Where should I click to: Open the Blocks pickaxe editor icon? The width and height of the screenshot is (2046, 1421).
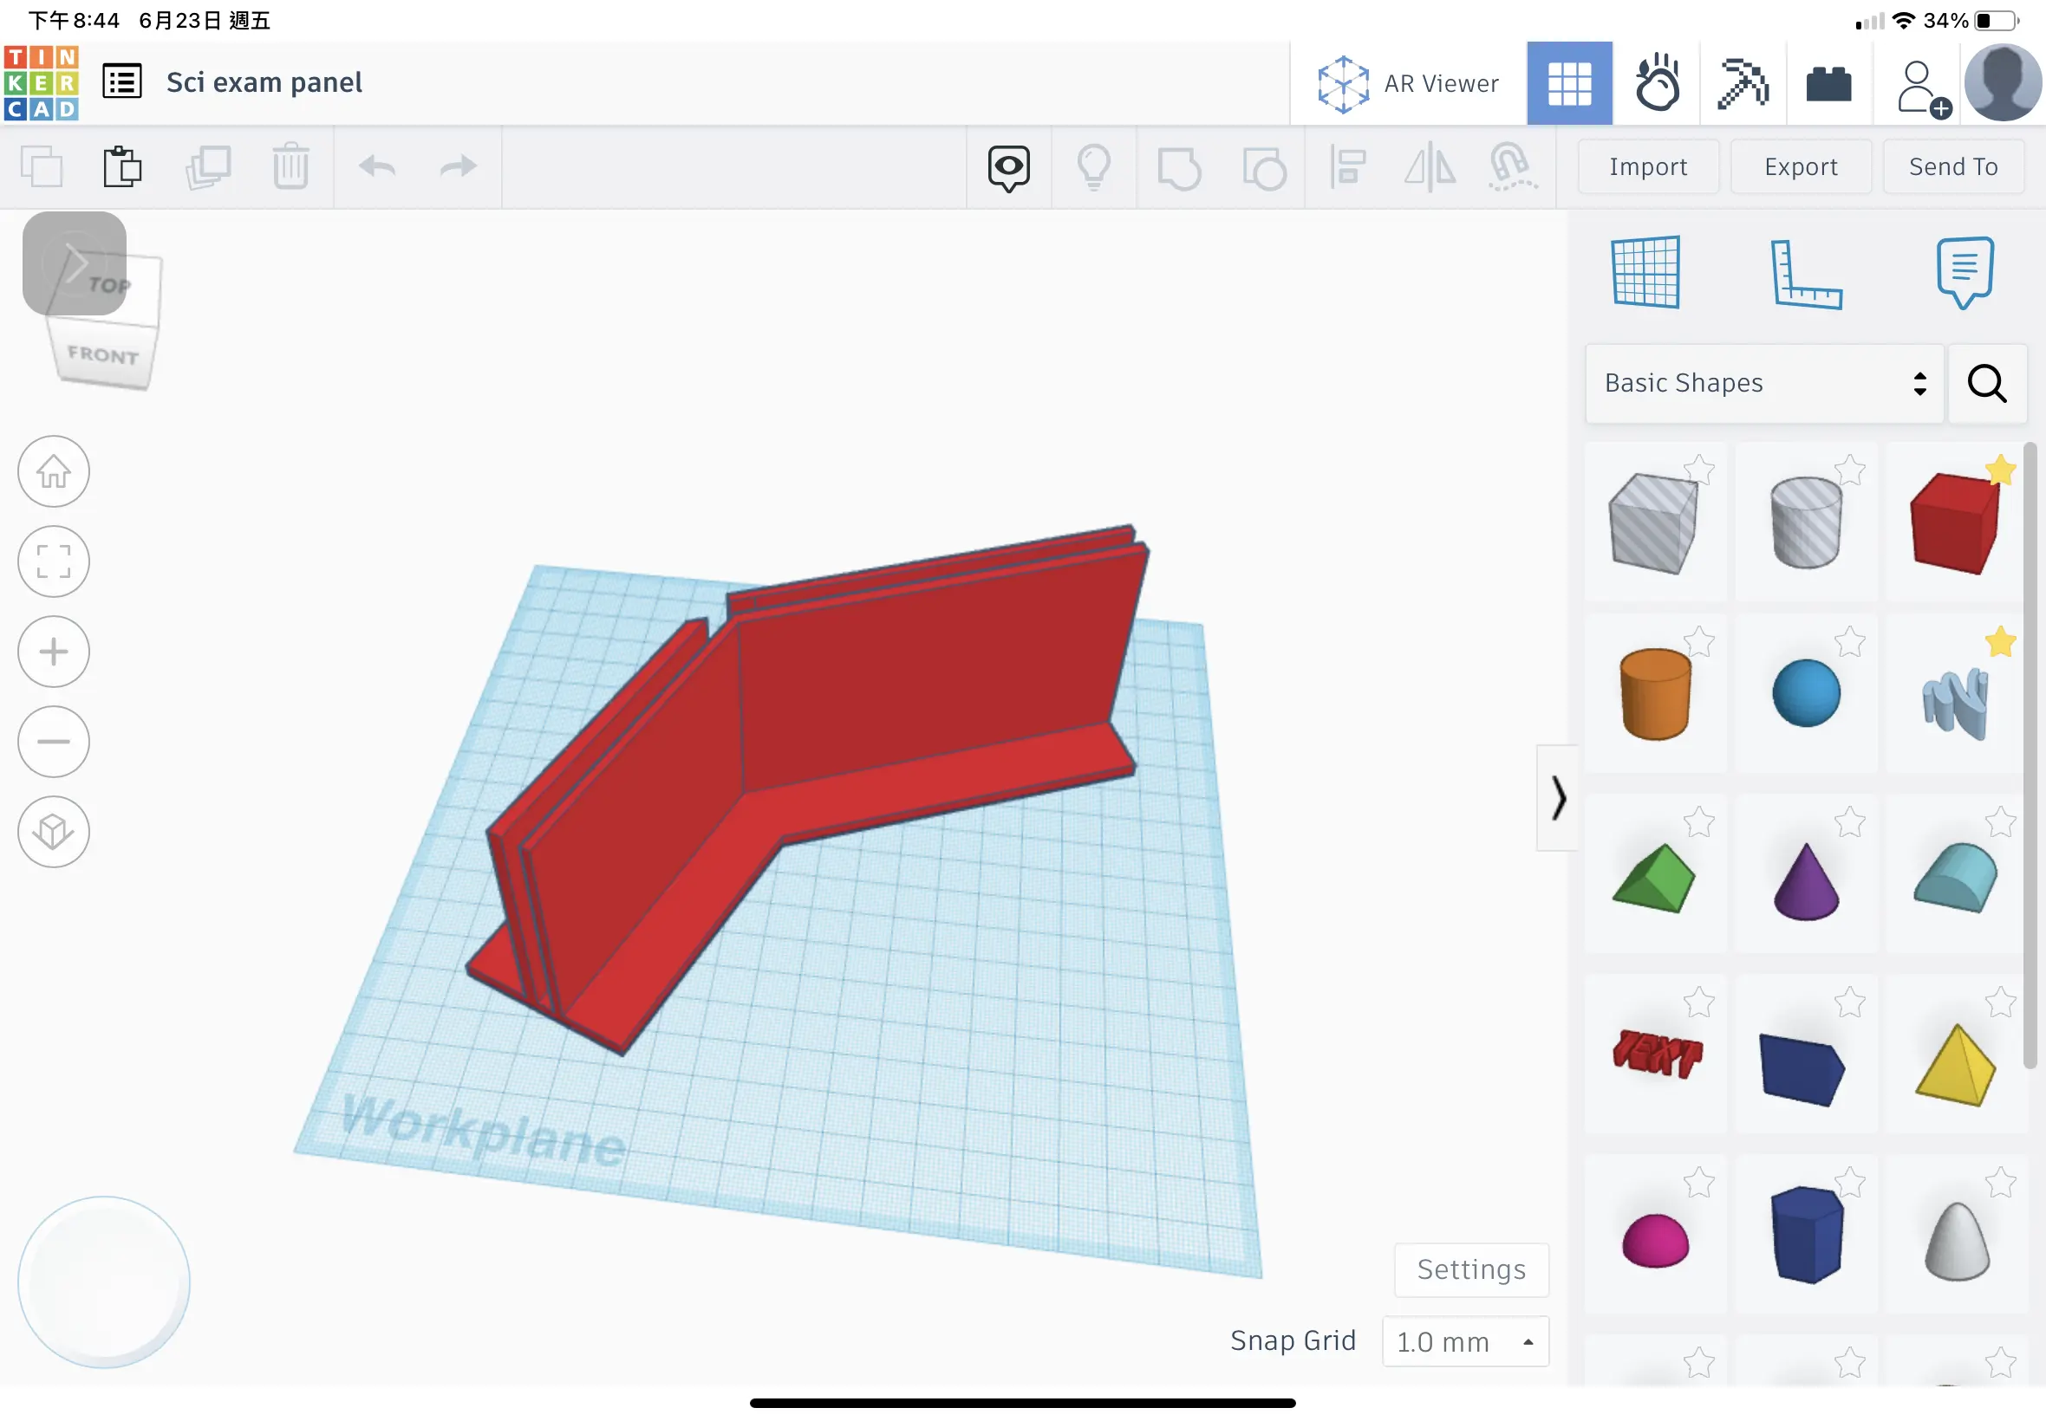click(x=1743, y=84)
